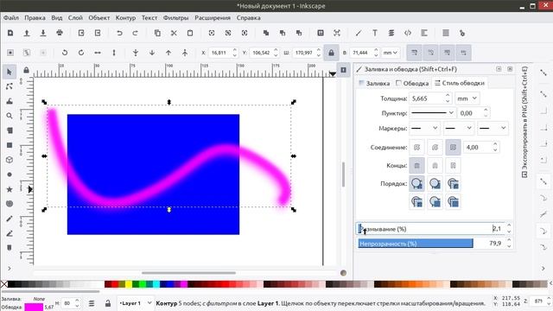Open the Text tool dialog icon
The image size is (553, 311).
point(374,33)
